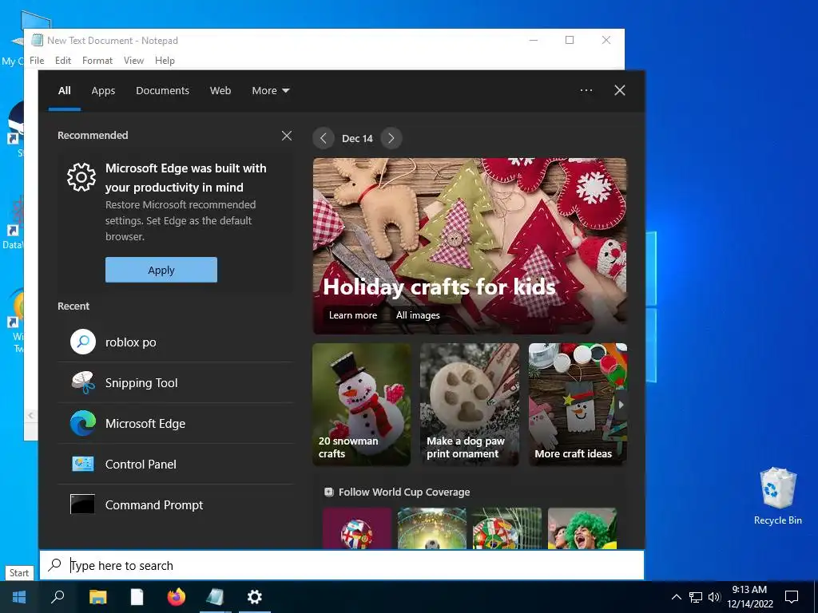Open Notepad File menu
Viewport: 818px width, 613px height.
37,61
